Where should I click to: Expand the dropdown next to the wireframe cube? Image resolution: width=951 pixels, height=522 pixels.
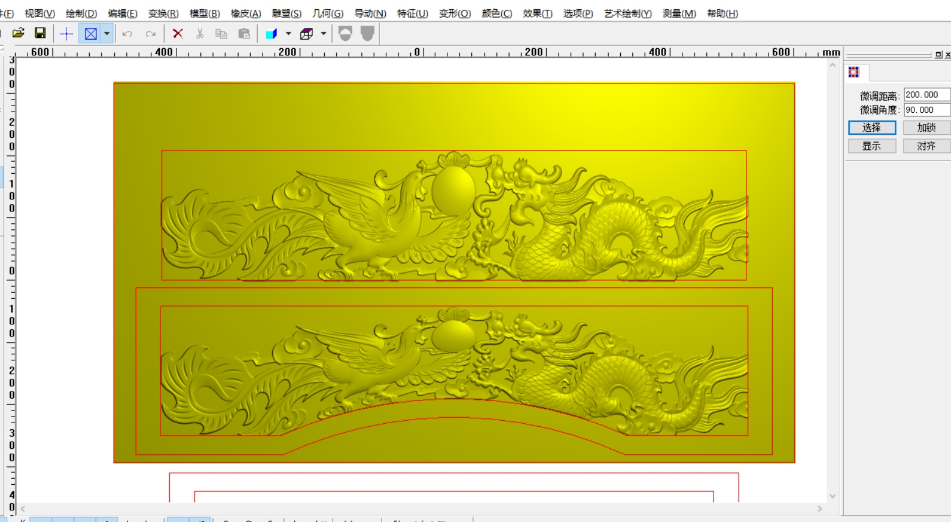[x=324, y=34]
